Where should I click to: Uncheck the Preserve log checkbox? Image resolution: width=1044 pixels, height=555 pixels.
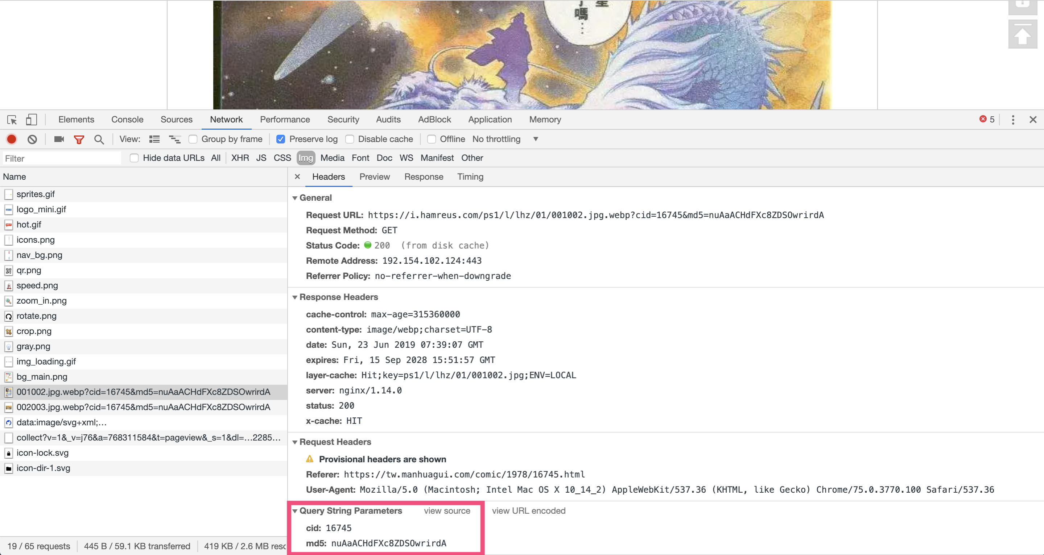pos(280,139)
